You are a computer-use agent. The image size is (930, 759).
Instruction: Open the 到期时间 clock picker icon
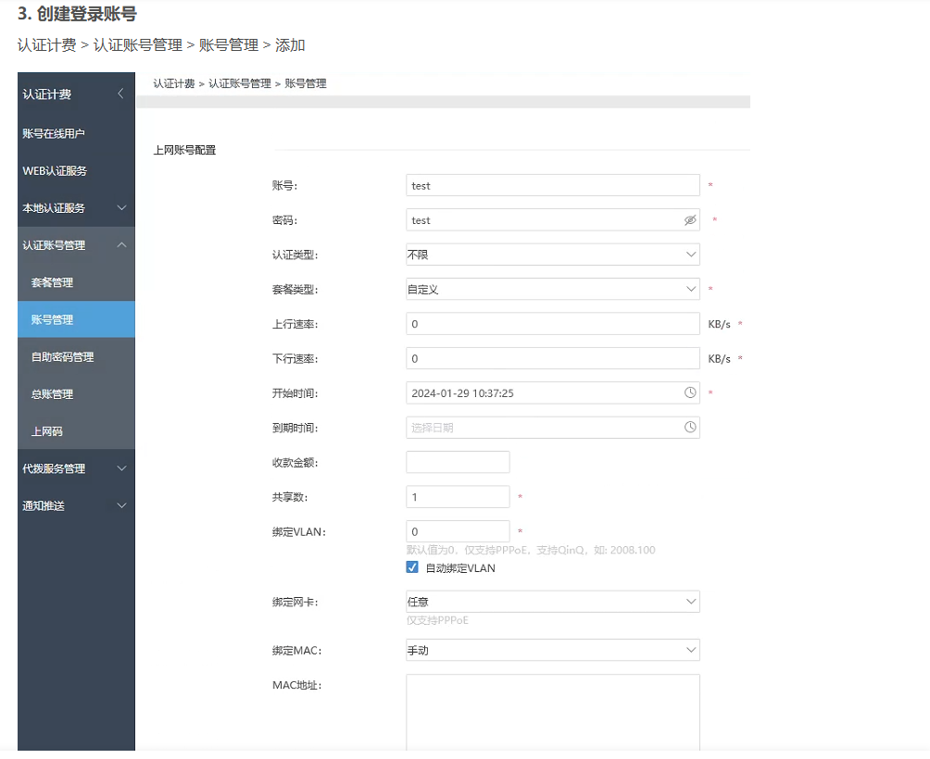coord(690,428)
